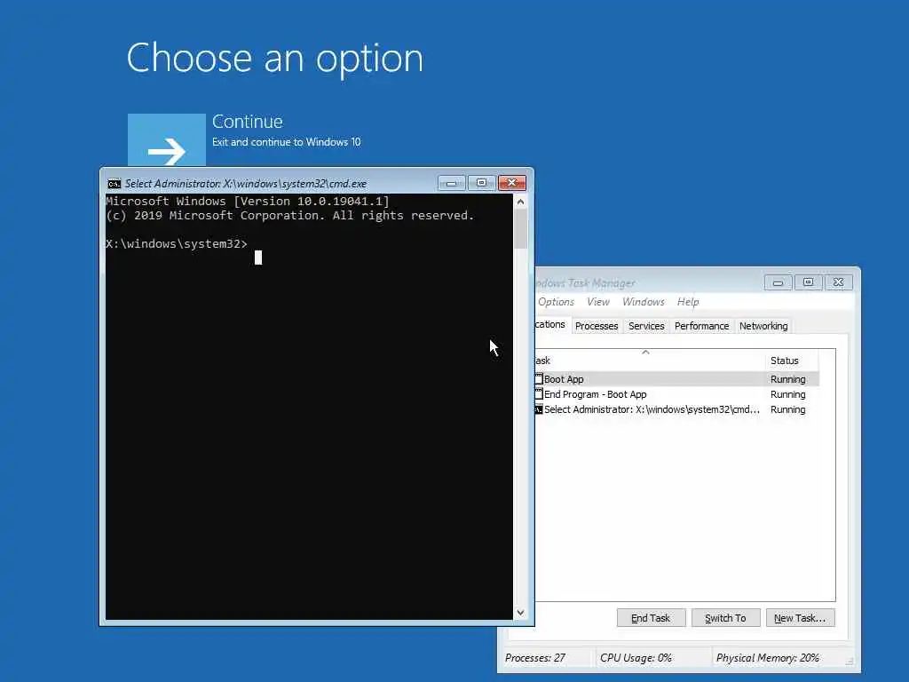The width and height of the screenshot is (909, 682).
Task: Maximize the Task Manager window
Action: click(x=808, y=282)
